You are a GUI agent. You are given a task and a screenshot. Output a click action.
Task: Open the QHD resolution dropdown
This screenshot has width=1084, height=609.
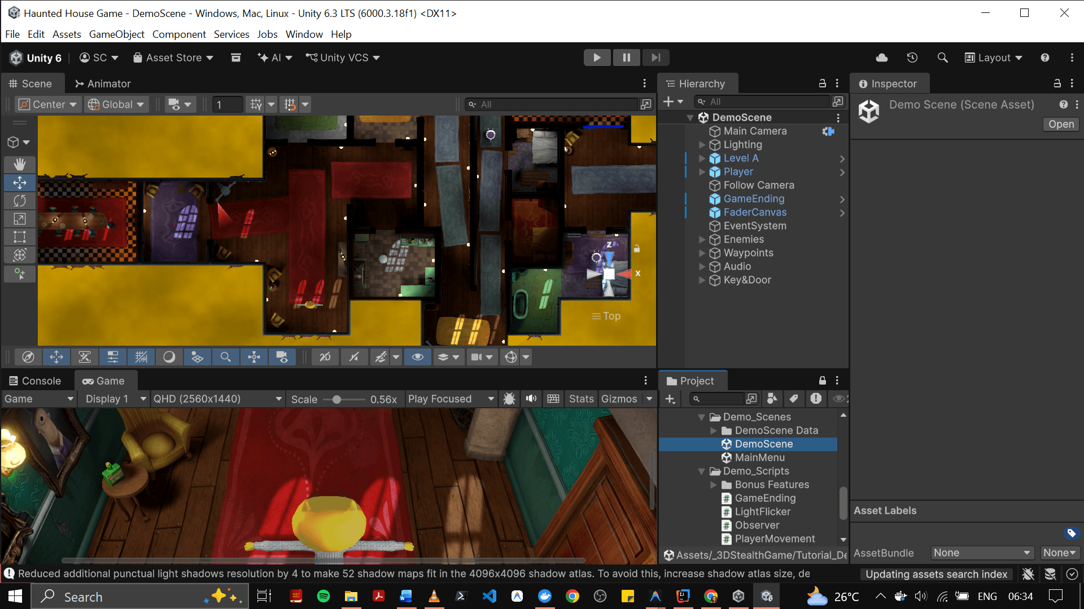point(217,399)
